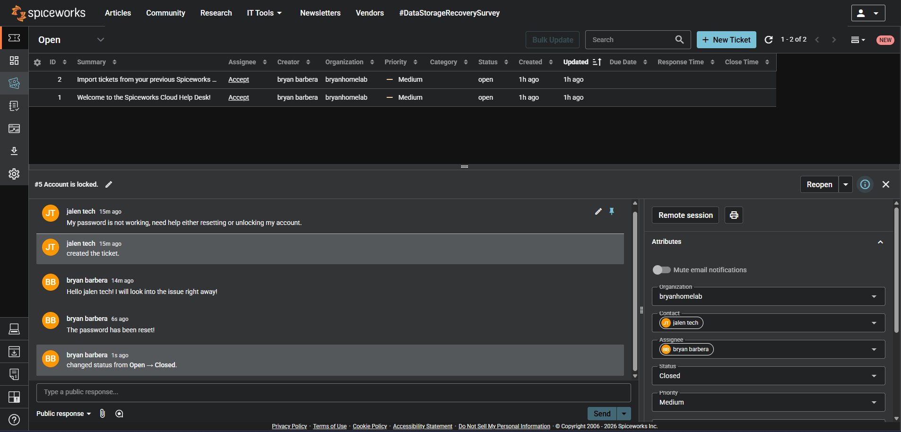This screenshot has width=901, height=432.
Task: Open the Cookie Policy link
Action: point(370,426)
